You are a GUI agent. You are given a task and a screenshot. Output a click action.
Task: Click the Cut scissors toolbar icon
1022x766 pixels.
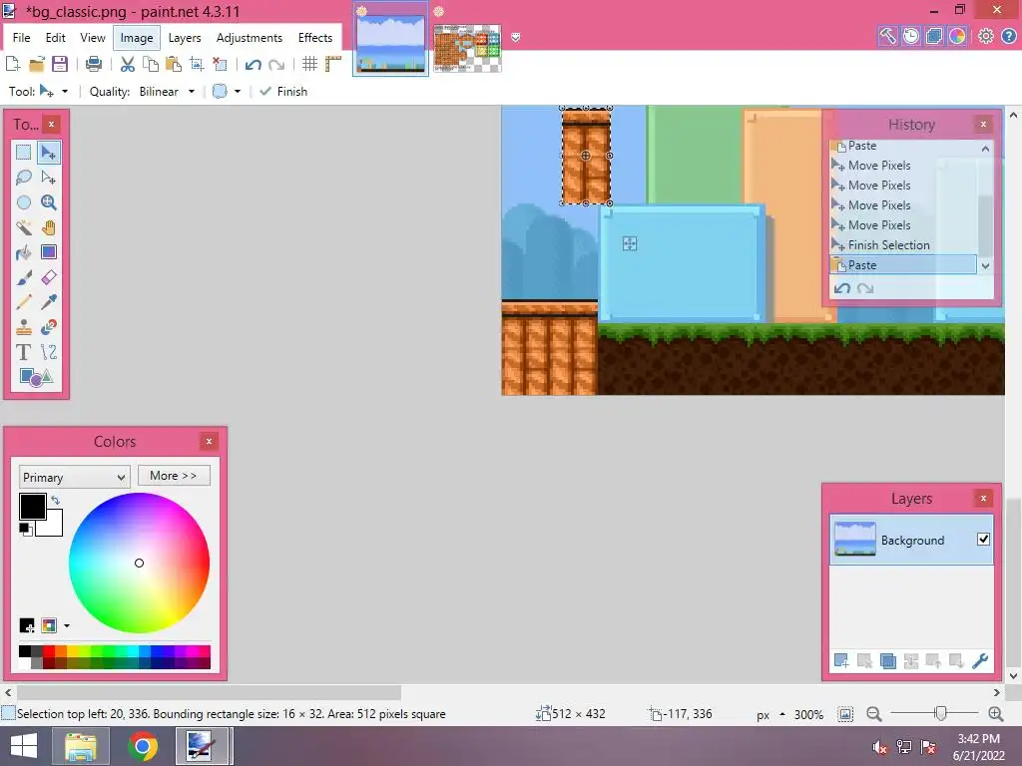click(x=127, y=64)
